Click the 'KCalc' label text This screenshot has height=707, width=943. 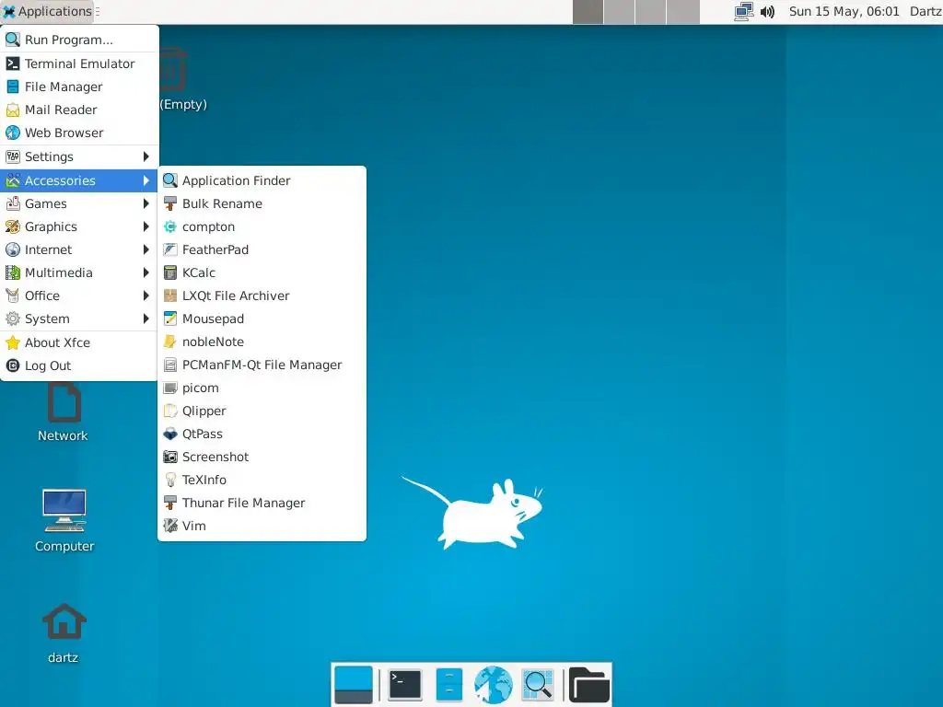pyautogui.click(x=199, y=272)
